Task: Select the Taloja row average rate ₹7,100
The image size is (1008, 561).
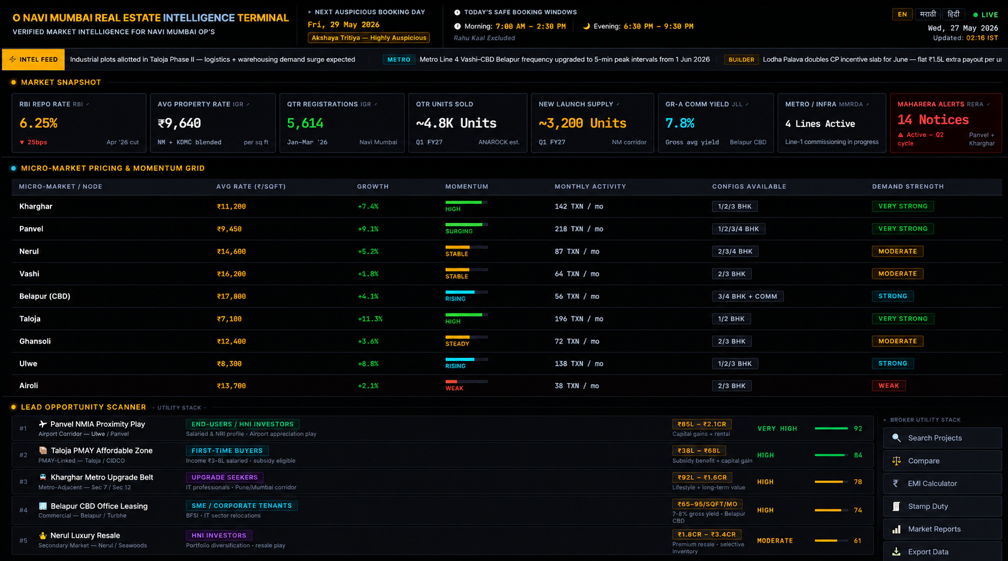Action: [229, 319]
